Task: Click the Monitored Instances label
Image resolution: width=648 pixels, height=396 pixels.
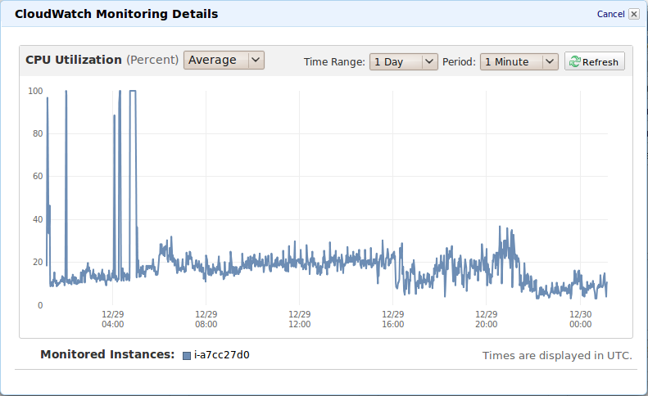Action: (x=107, y=355)
